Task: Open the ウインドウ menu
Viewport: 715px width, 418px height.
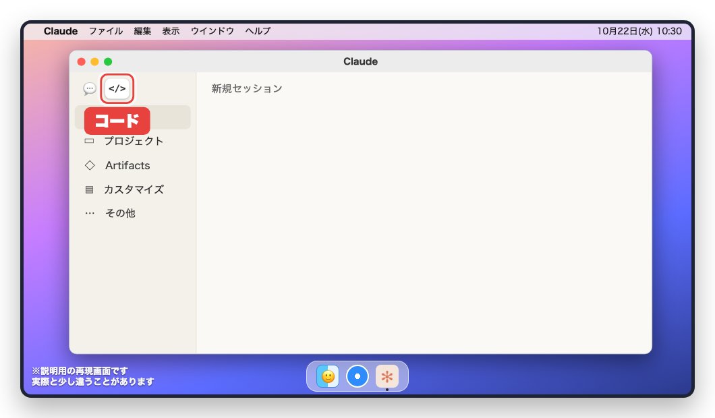Action: pos(212,31)
